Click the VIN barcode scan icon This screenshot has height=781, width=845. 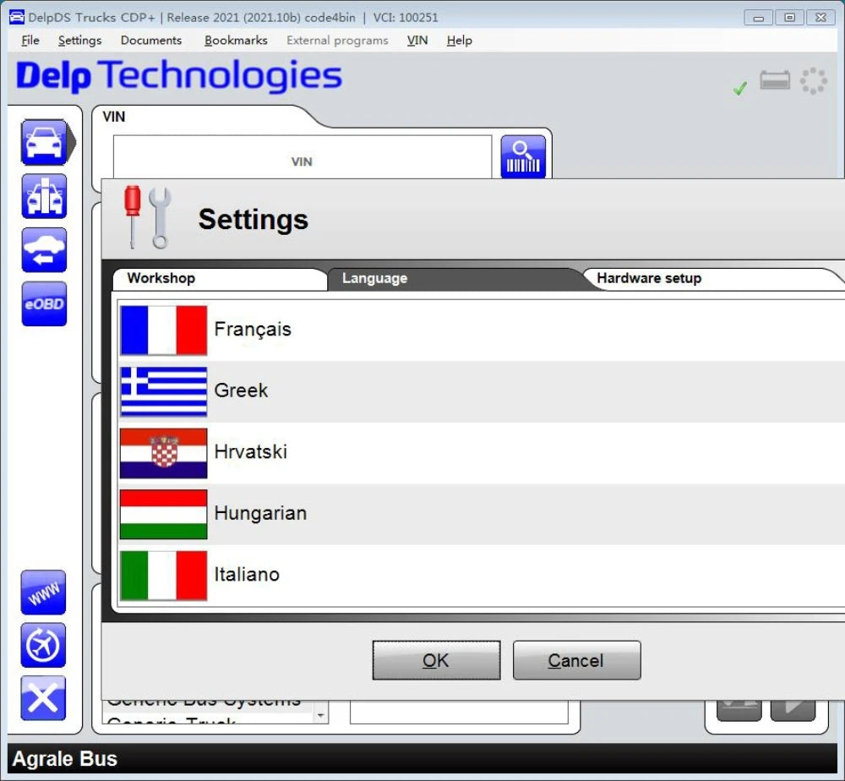coord(523,156)
